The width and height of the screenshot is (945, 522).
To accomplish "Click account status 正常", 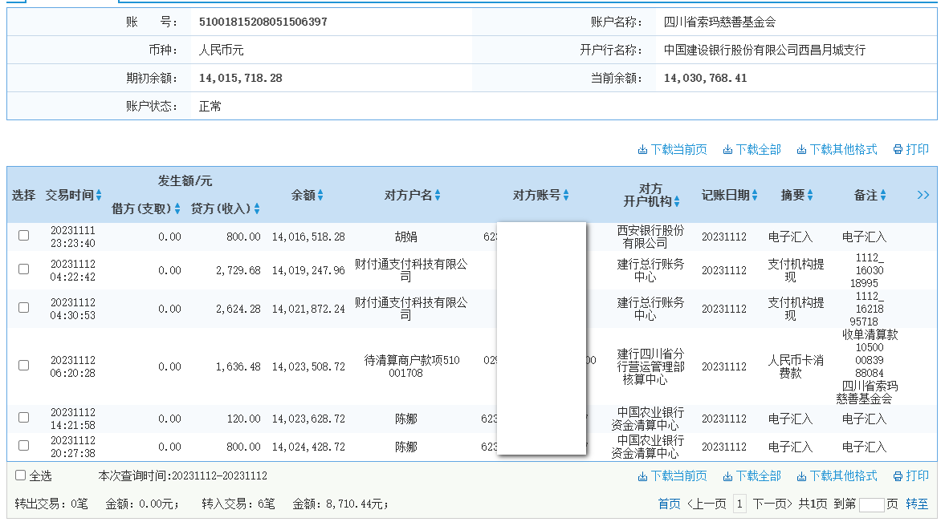I will [x=210, y=107].
